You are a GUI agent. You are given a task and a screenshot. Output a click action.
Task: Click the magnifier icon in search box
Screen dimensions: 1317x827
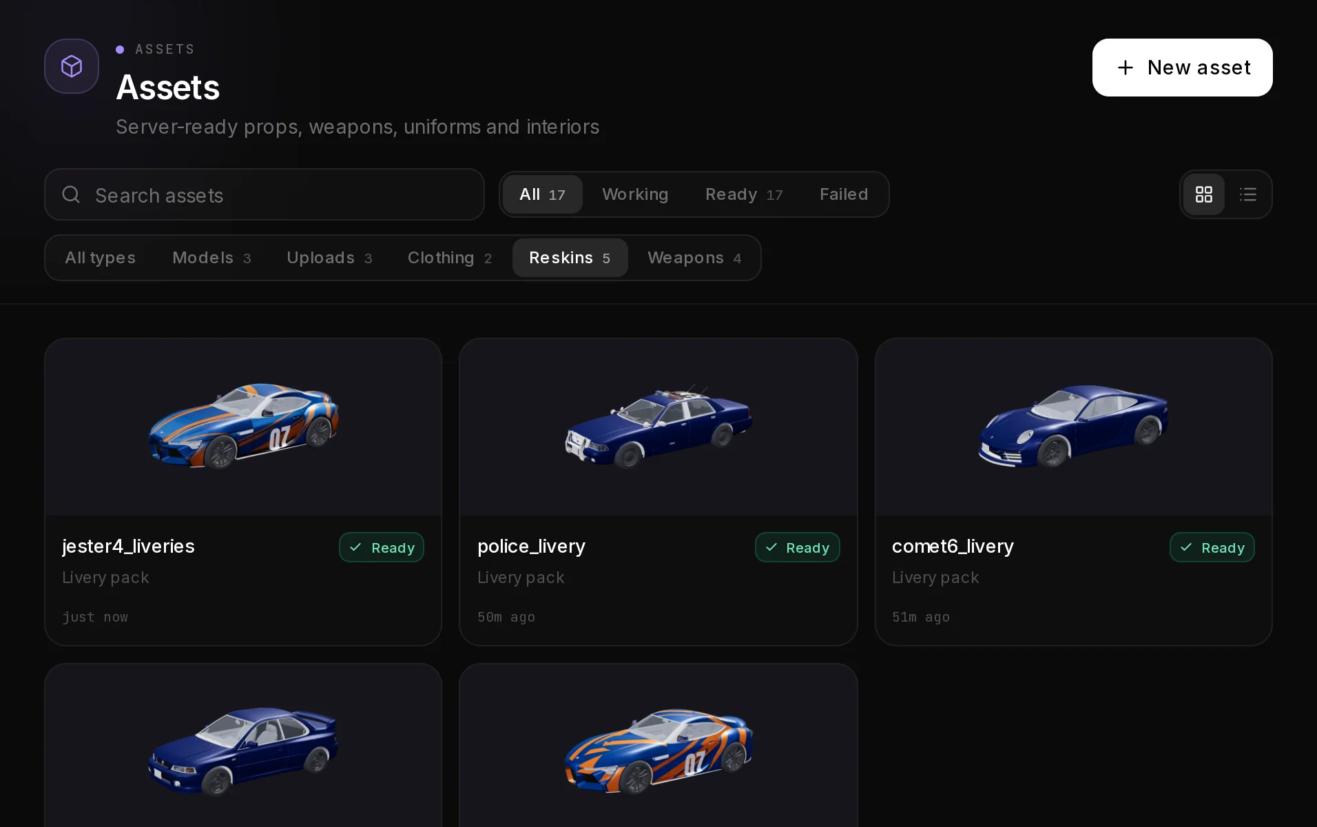pyautogui.click(x=71, y=195)
